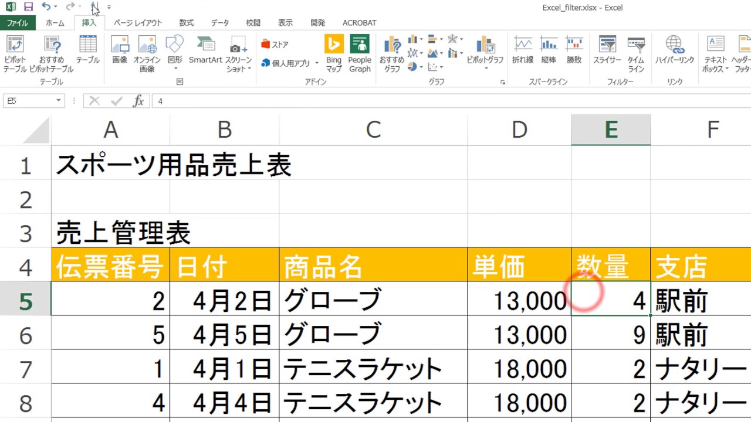The image size is (751, 422).
Task: Insert a pie chart
Action: click(415, 66)
